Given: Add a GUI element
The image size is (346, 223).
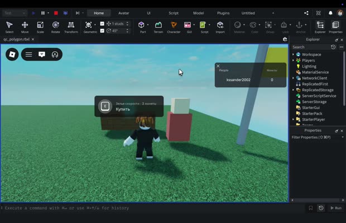Looking at the screenshot, I should (x=188, y=27).
